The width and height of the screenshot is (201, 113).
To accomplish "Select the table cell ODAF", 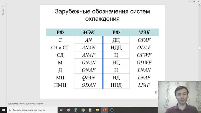I will click(x=144, y=47).
